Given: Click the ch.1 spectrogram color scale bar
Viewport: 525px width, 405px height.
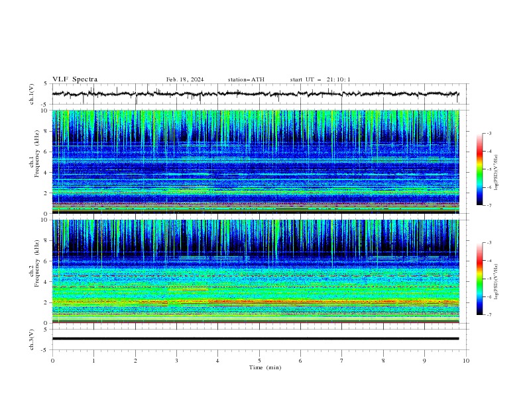Looking at the screenshot, I should (479, 169).
